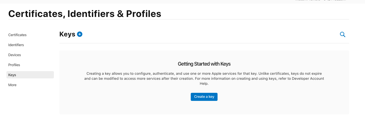Open Certificates in the left sidebar
This screenshot has height=122, width=365.
tap(17, 35)
